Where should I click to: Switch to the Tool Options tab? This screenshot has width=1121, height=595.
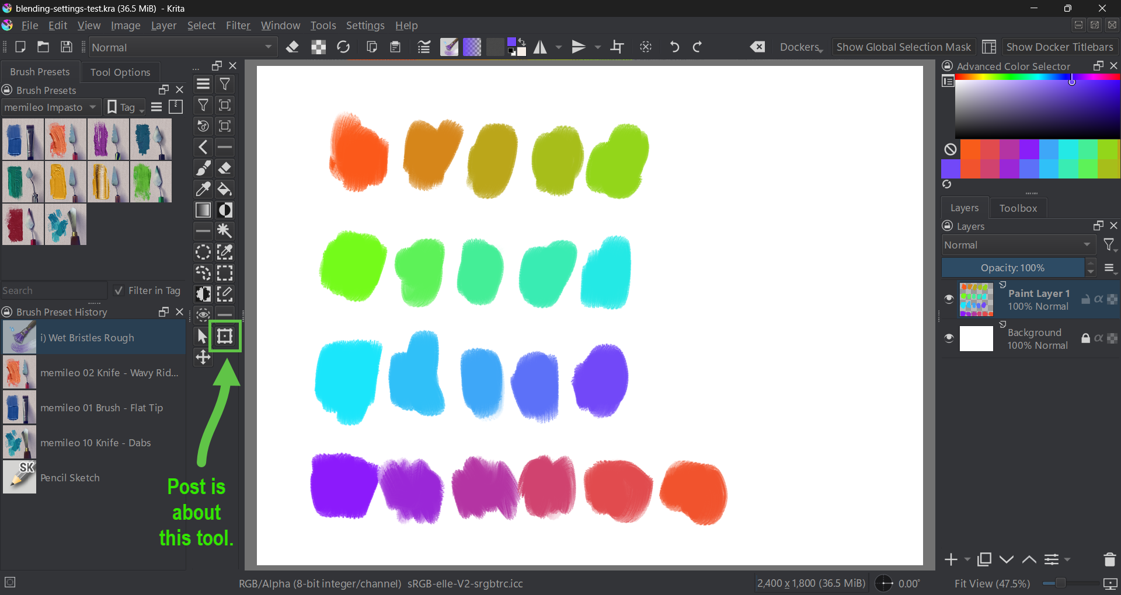pyautogui.click(x=120, y=72)
